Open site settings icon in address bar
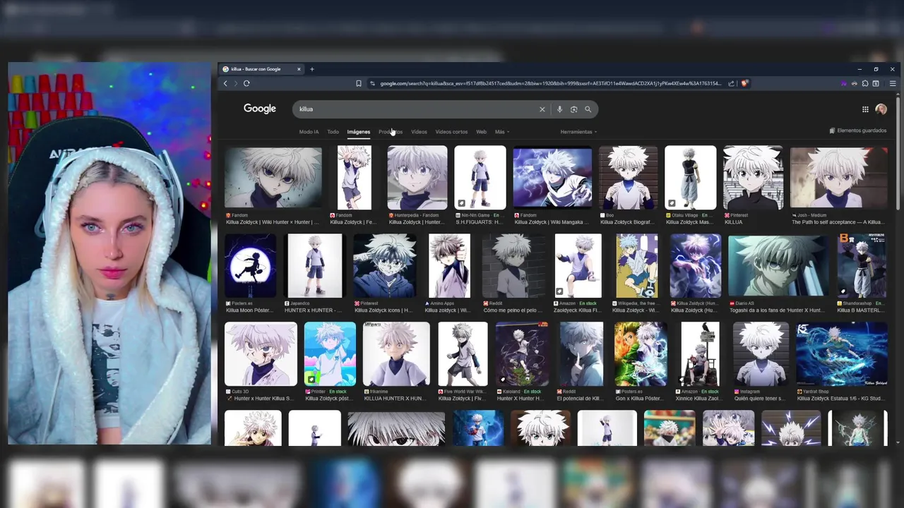Screen dimensions: 904x508 [372, 83]
